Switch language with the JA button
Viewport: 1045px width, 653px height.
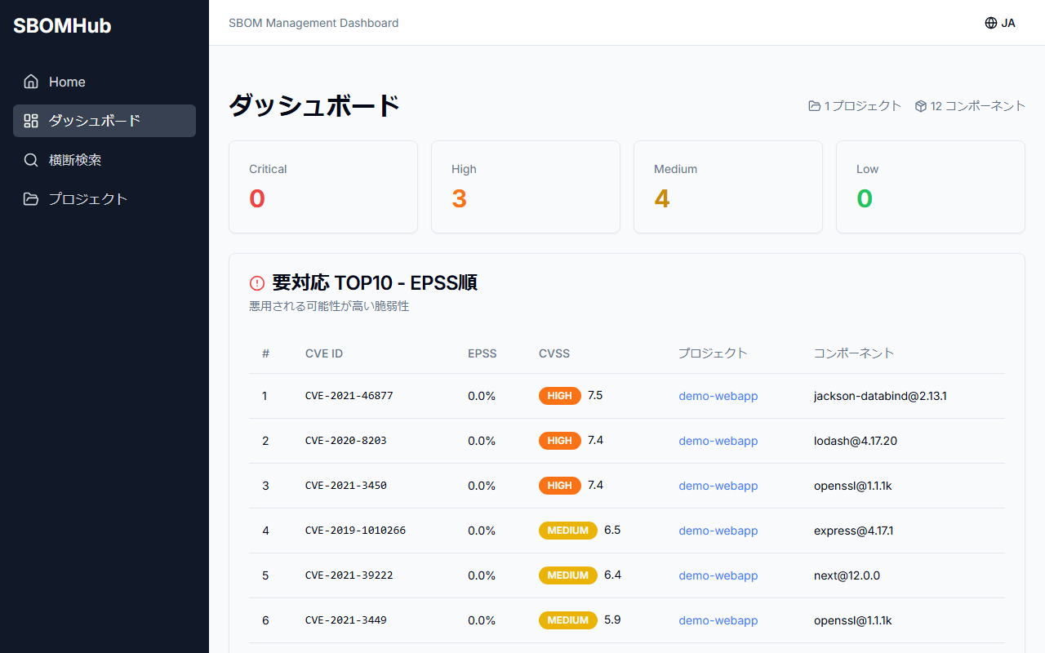[1000, 23]
